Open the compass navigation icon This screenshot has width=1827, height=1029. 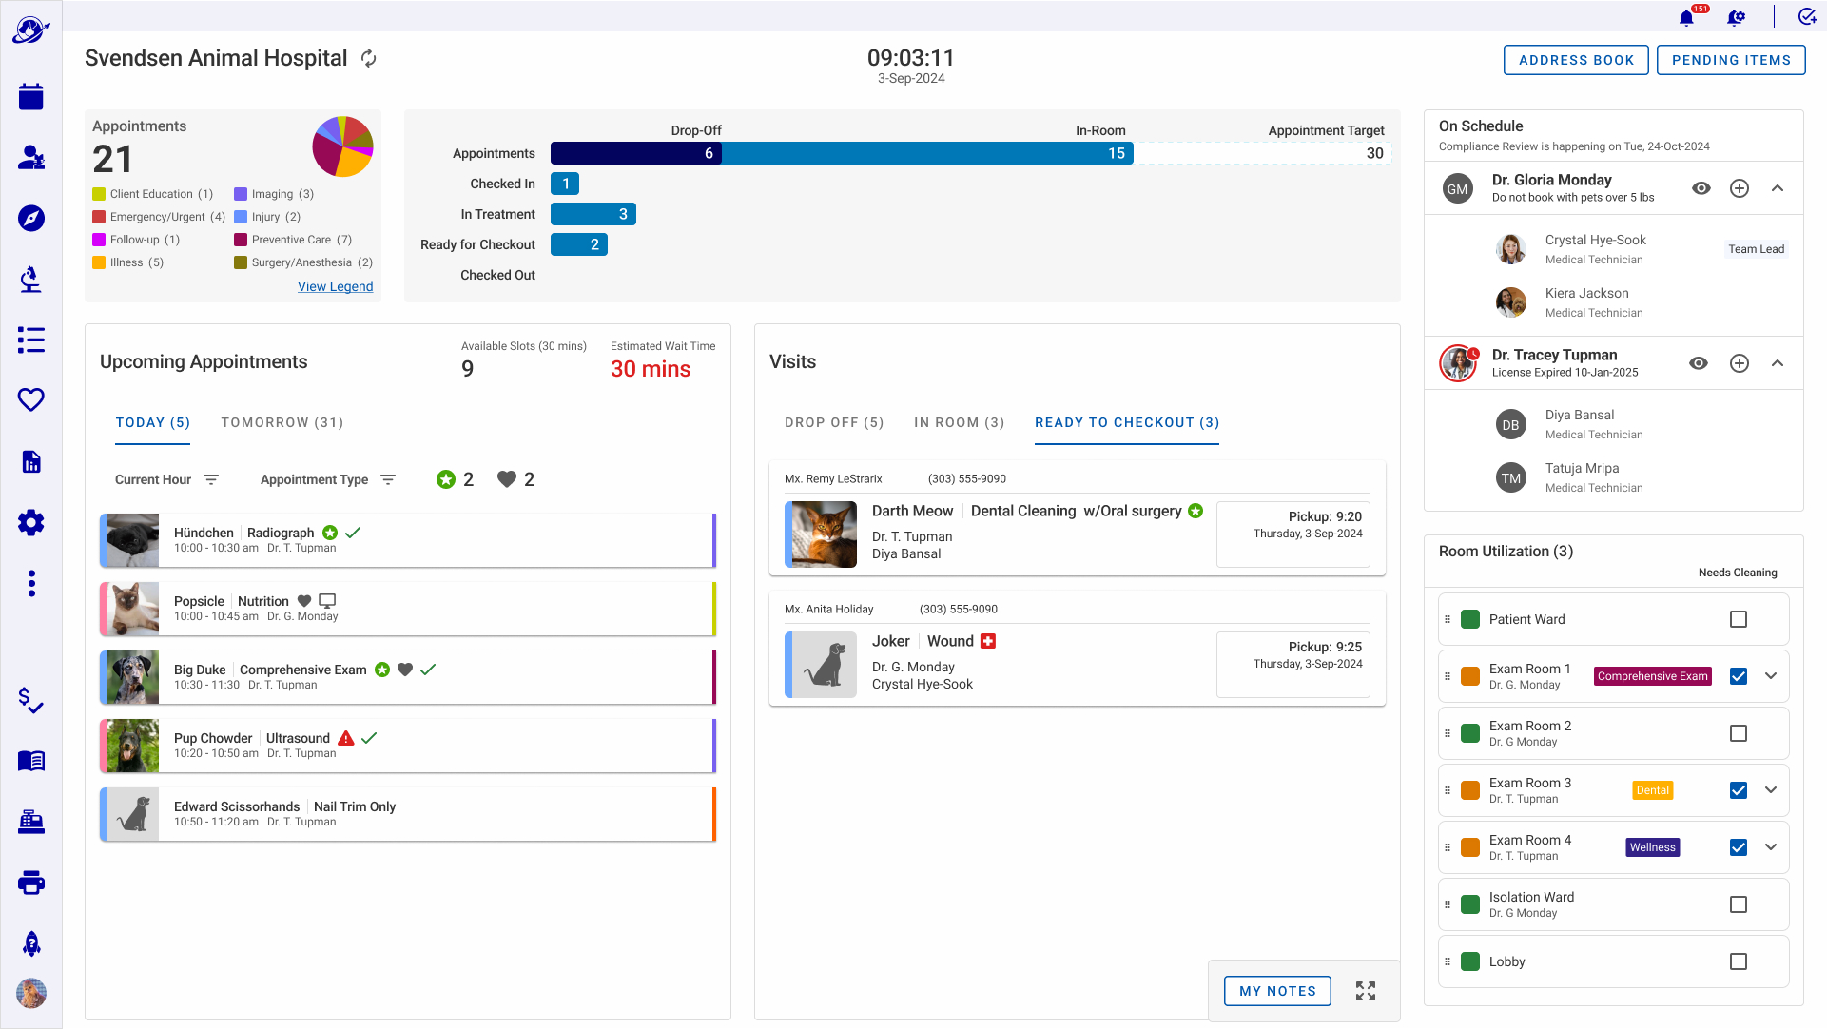(x=30, y=218)
